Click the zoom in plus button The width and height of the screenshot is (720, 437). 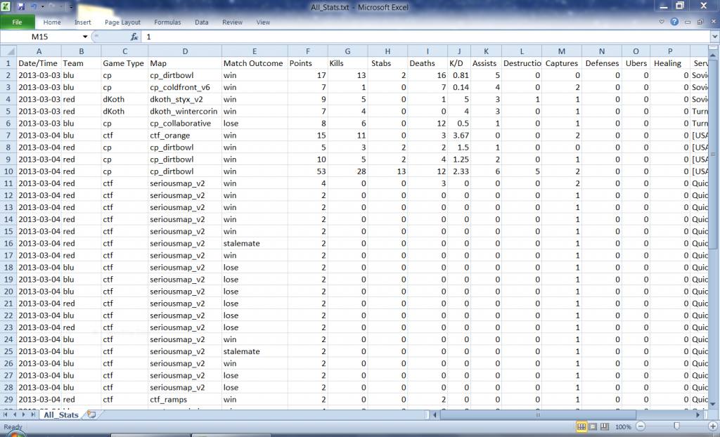click(713, 426)
